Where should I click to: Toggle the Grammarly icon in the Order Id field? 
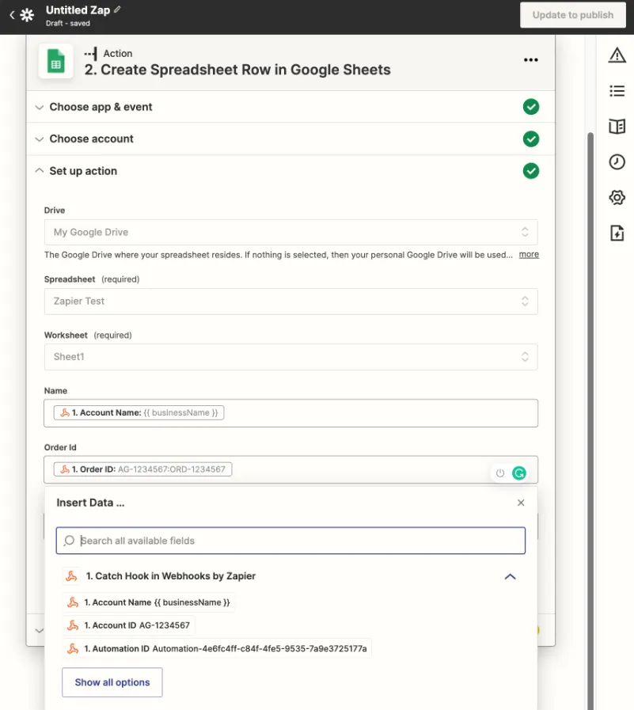click(519, 473)
